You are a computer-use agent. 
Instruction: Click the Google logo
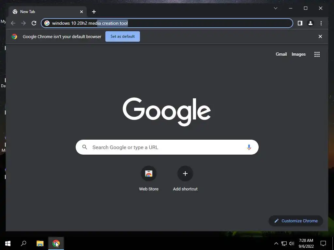[x=167, y=111]
